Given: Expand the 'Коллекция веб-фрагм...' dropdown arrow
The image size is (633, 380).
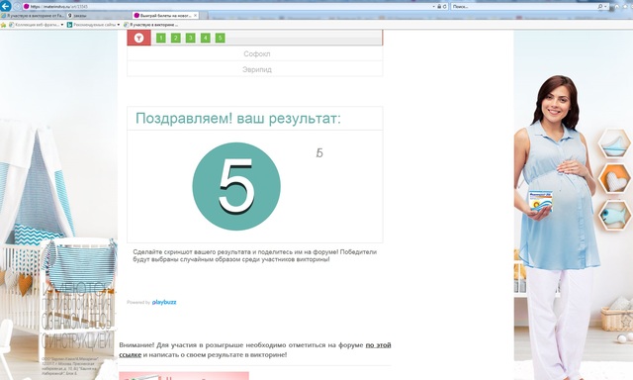Looking at the screenshot, I should coord(62,25).
